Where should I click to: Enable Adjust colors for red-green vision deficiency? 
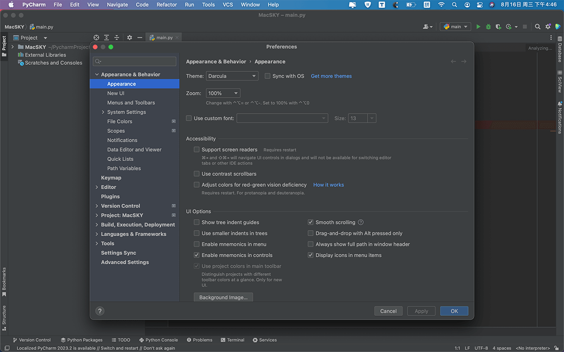pyautogui.click(x=197, y=185)
